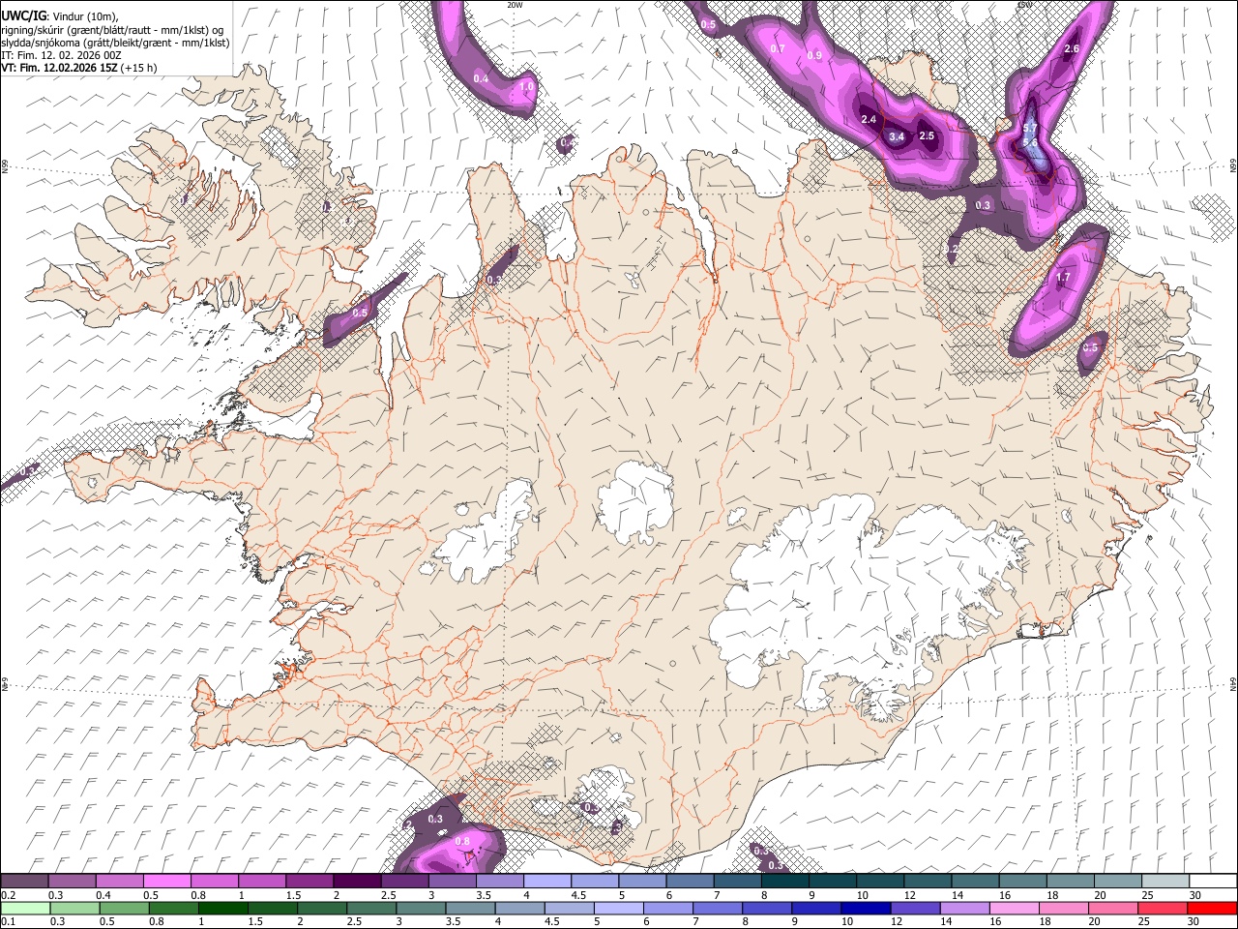Click the 'rigning/skúrir' legend description line

click(x=111, y=30)
